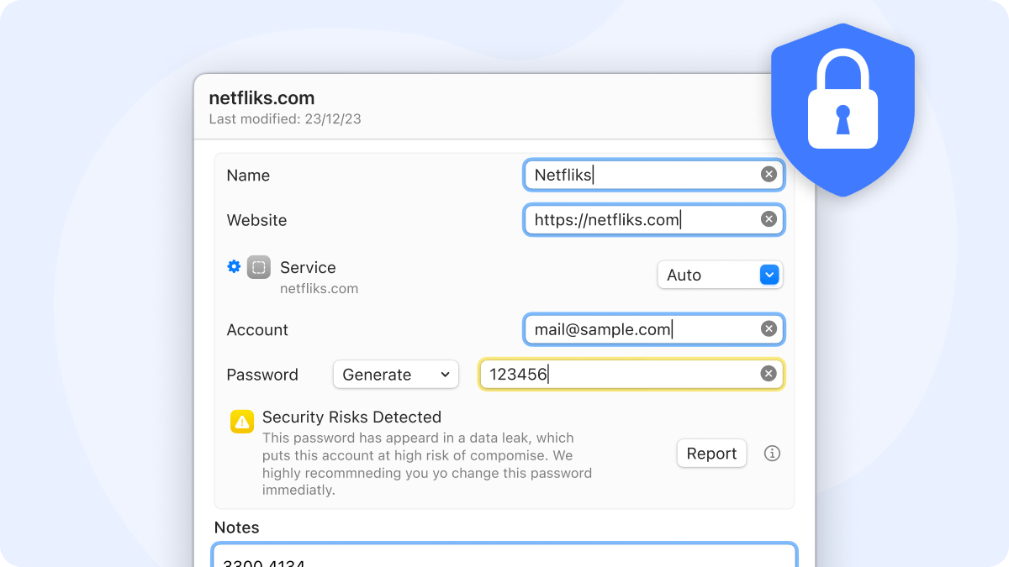Click the netfliks.com title header
This screenshot has height=567, width=1009.
pyautogui.click(x=261, y=98)
